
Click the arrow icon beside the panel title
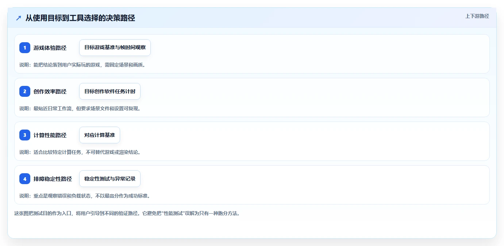coord(19,18)
